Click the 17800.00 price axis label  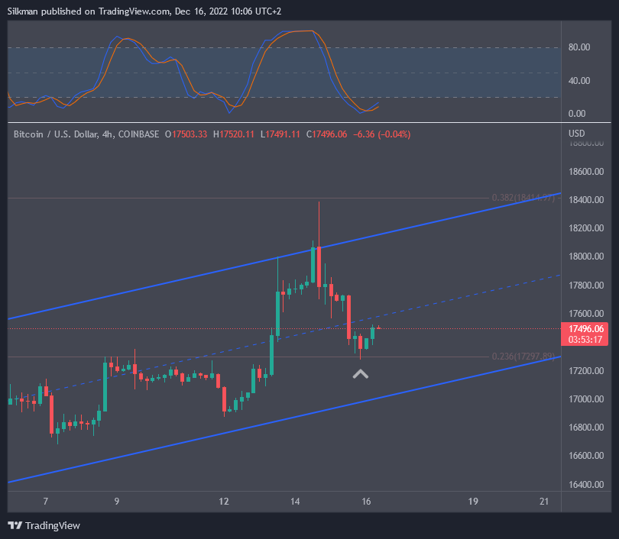tap(586, 286)
